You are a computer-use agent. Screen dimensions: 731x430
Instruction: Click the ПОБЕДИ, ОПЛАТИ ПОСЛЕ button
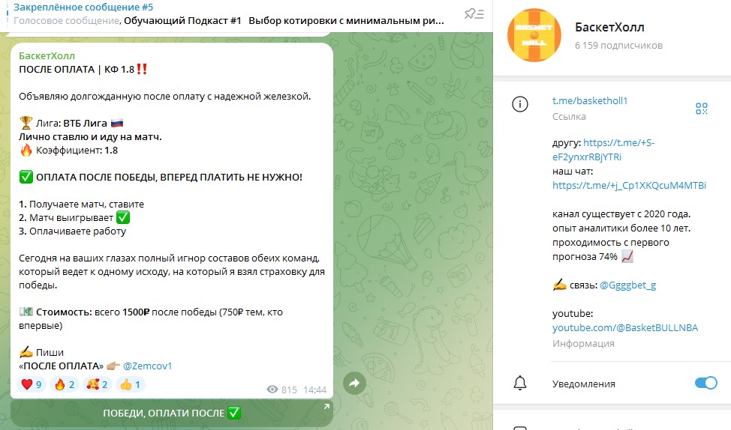[172, 414]
